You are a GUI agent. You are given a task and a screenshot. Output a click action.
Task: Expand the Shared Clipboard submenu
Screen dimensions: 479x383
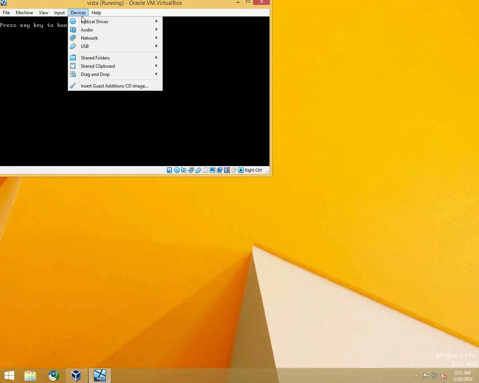coord(115,66)
